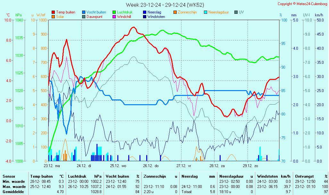Click the green Luchtdruk legend swatch
The image size is (329, 195).
pos(114,12)
